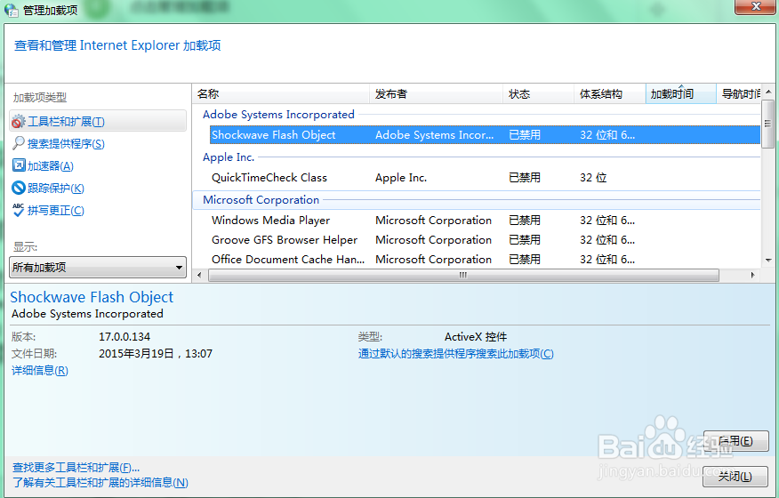Sort list by 名称 column header
The width and height of the screenshot is (779, 498).
tap(281, 94)
